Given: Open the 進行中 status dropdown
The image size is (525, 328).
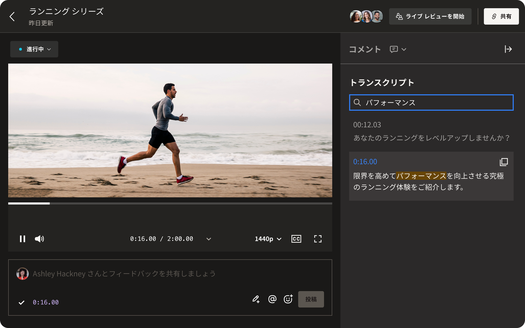Looking at the screenshot, I should 34,49.
